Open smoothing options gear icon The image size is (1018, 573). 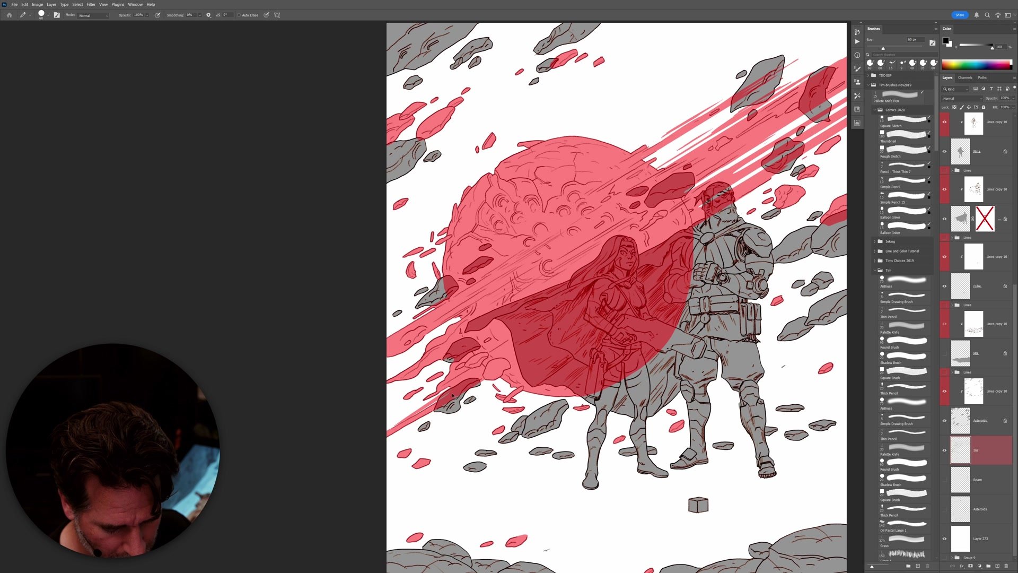click(208, 15)
